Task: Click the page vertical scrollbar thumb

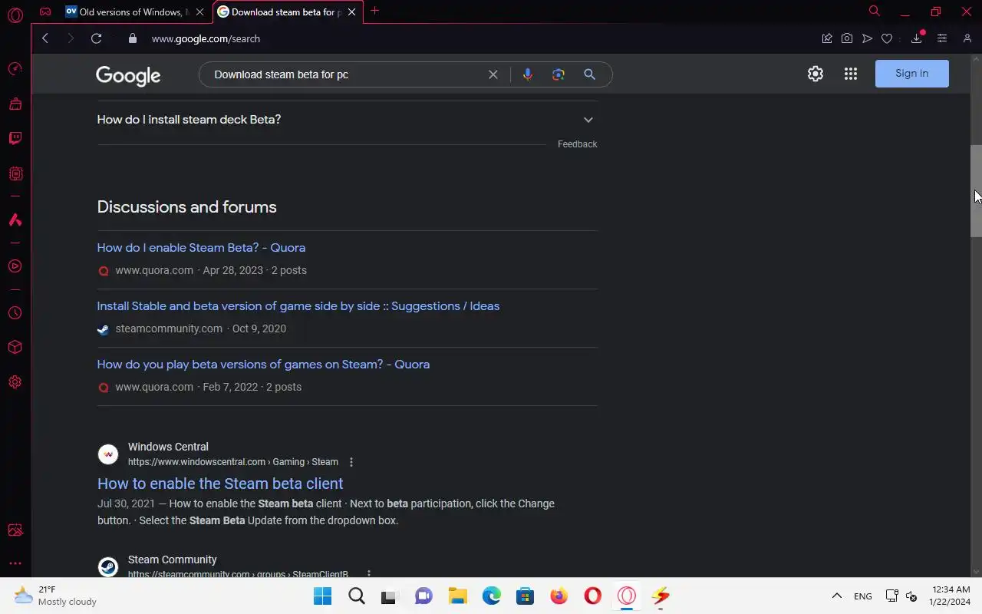Action: tap(976, 192)
